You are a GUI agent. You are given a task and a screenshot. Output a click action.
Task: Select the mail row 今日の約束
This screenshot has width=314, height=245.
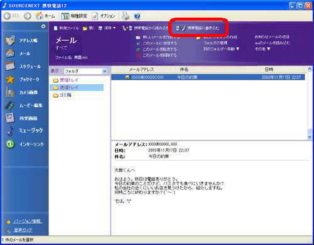point(208,77)
